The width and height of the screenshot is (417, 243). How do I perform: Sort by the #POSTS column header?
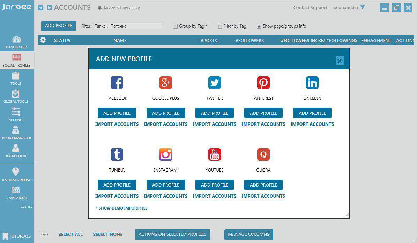209,41
